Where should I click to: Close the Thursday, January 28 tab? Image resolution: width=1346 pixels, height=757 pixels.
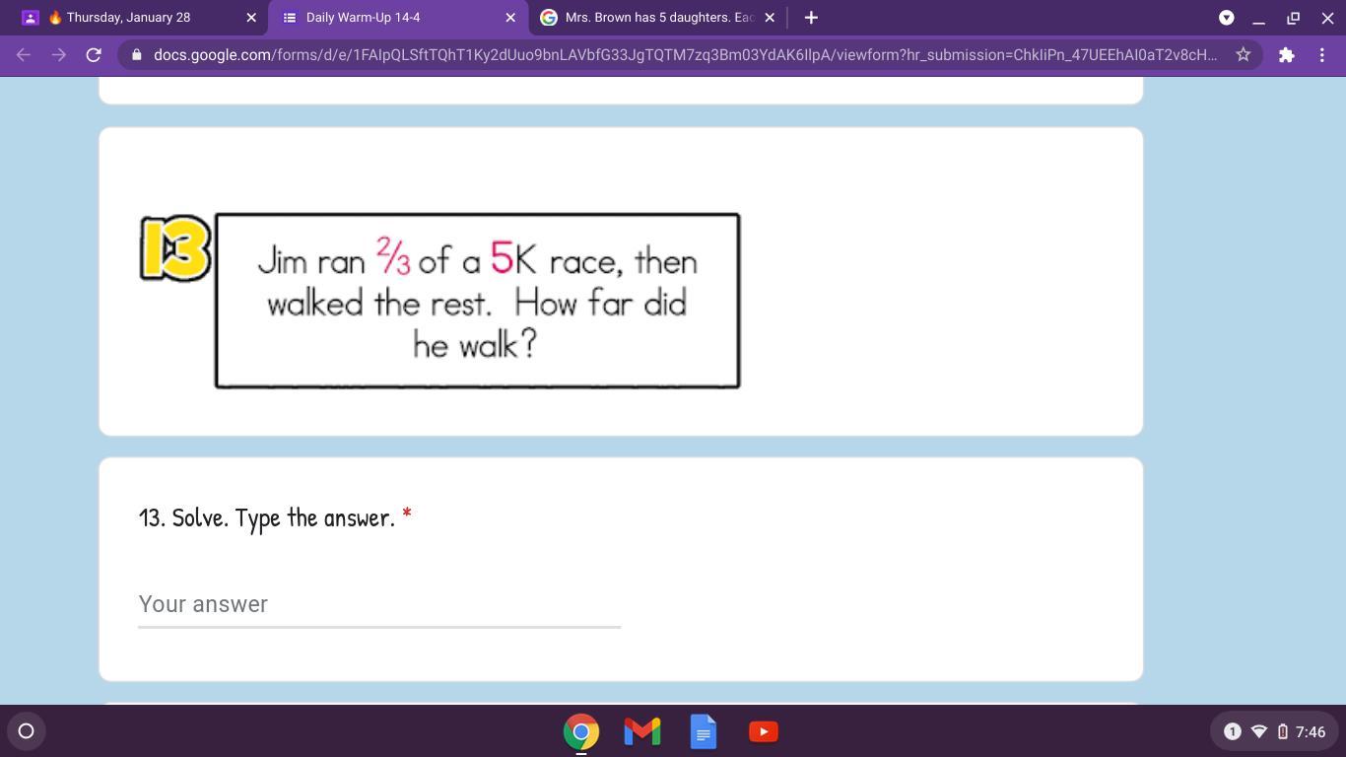tap(251, 18)
